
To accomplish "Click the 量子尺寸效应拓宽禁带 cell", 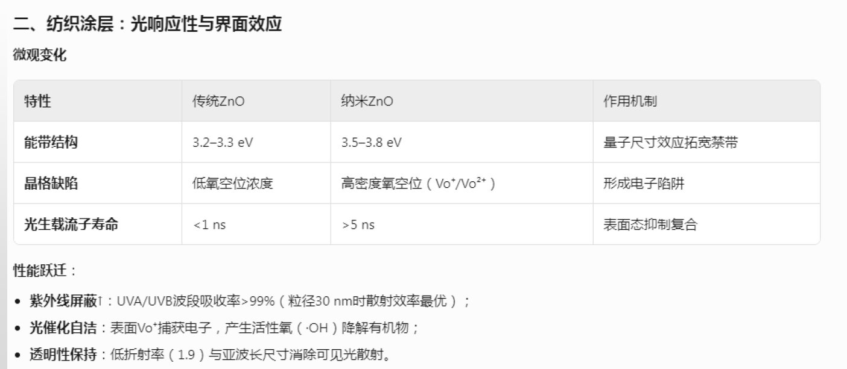I will [x=670, y=143].
